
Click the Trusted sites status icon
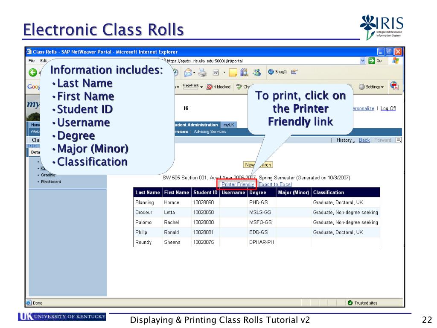tap(350, 303)
